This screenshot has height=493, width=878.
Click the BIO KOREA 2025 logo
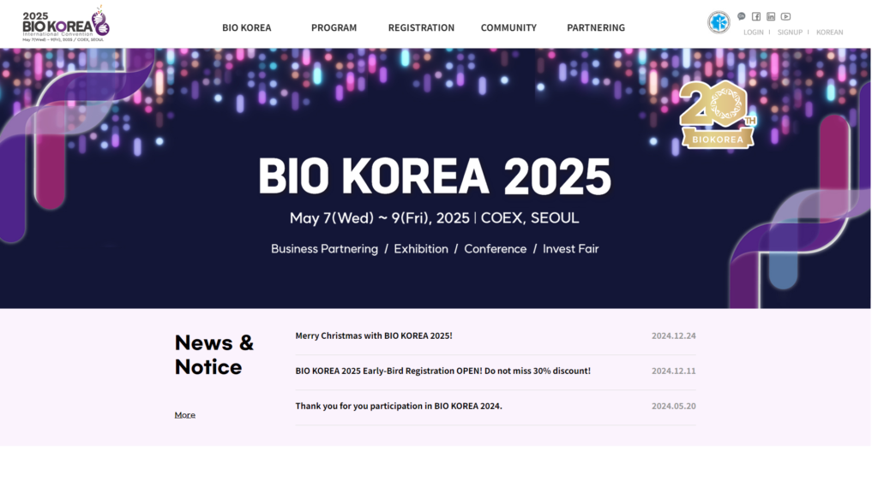coord(65,24)
